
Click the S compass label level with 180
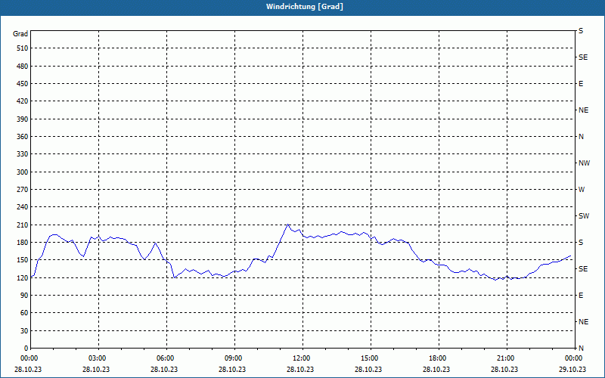click(x=581, y=243)
